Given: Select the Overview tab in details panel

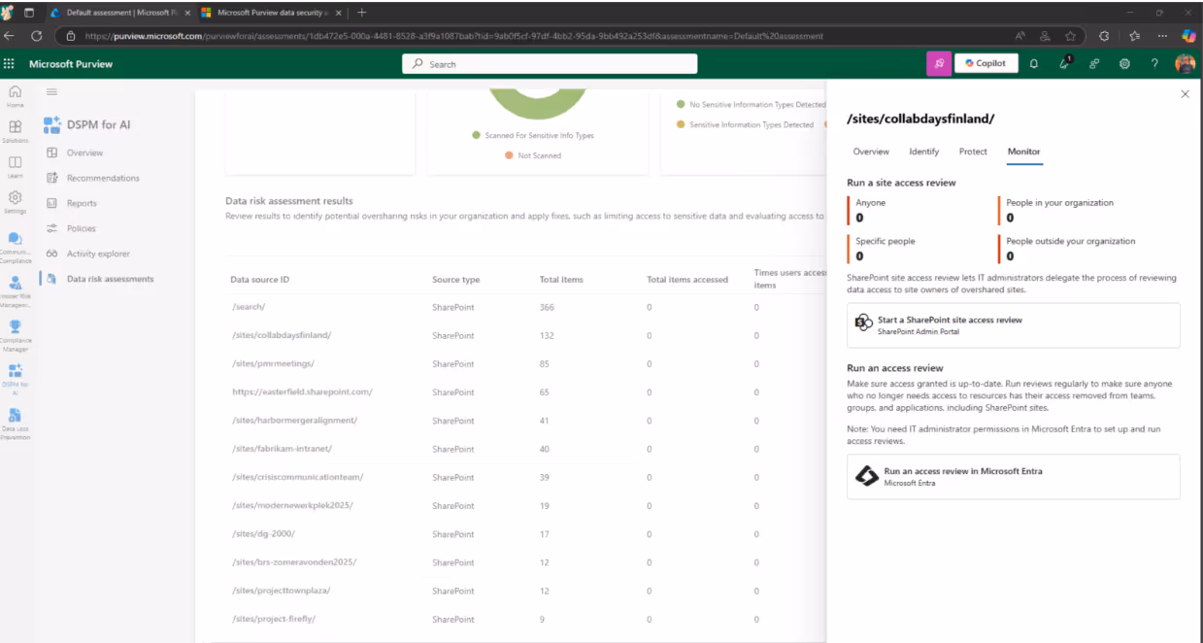Looking at the screenshot, I should (x=871, y=152).
